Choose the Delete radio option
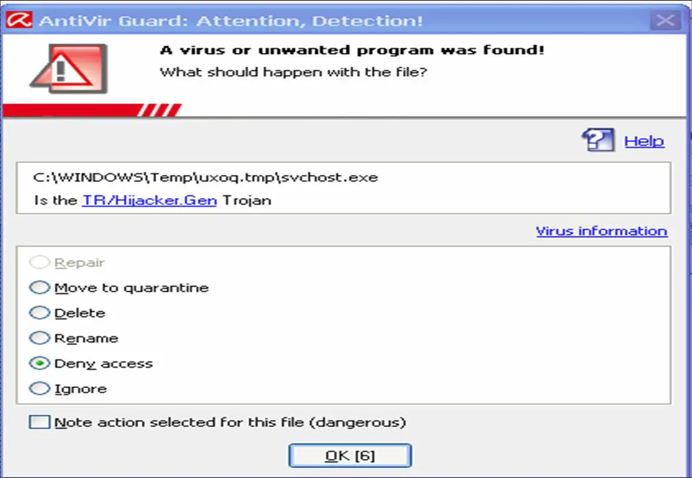 click(39, 313)
